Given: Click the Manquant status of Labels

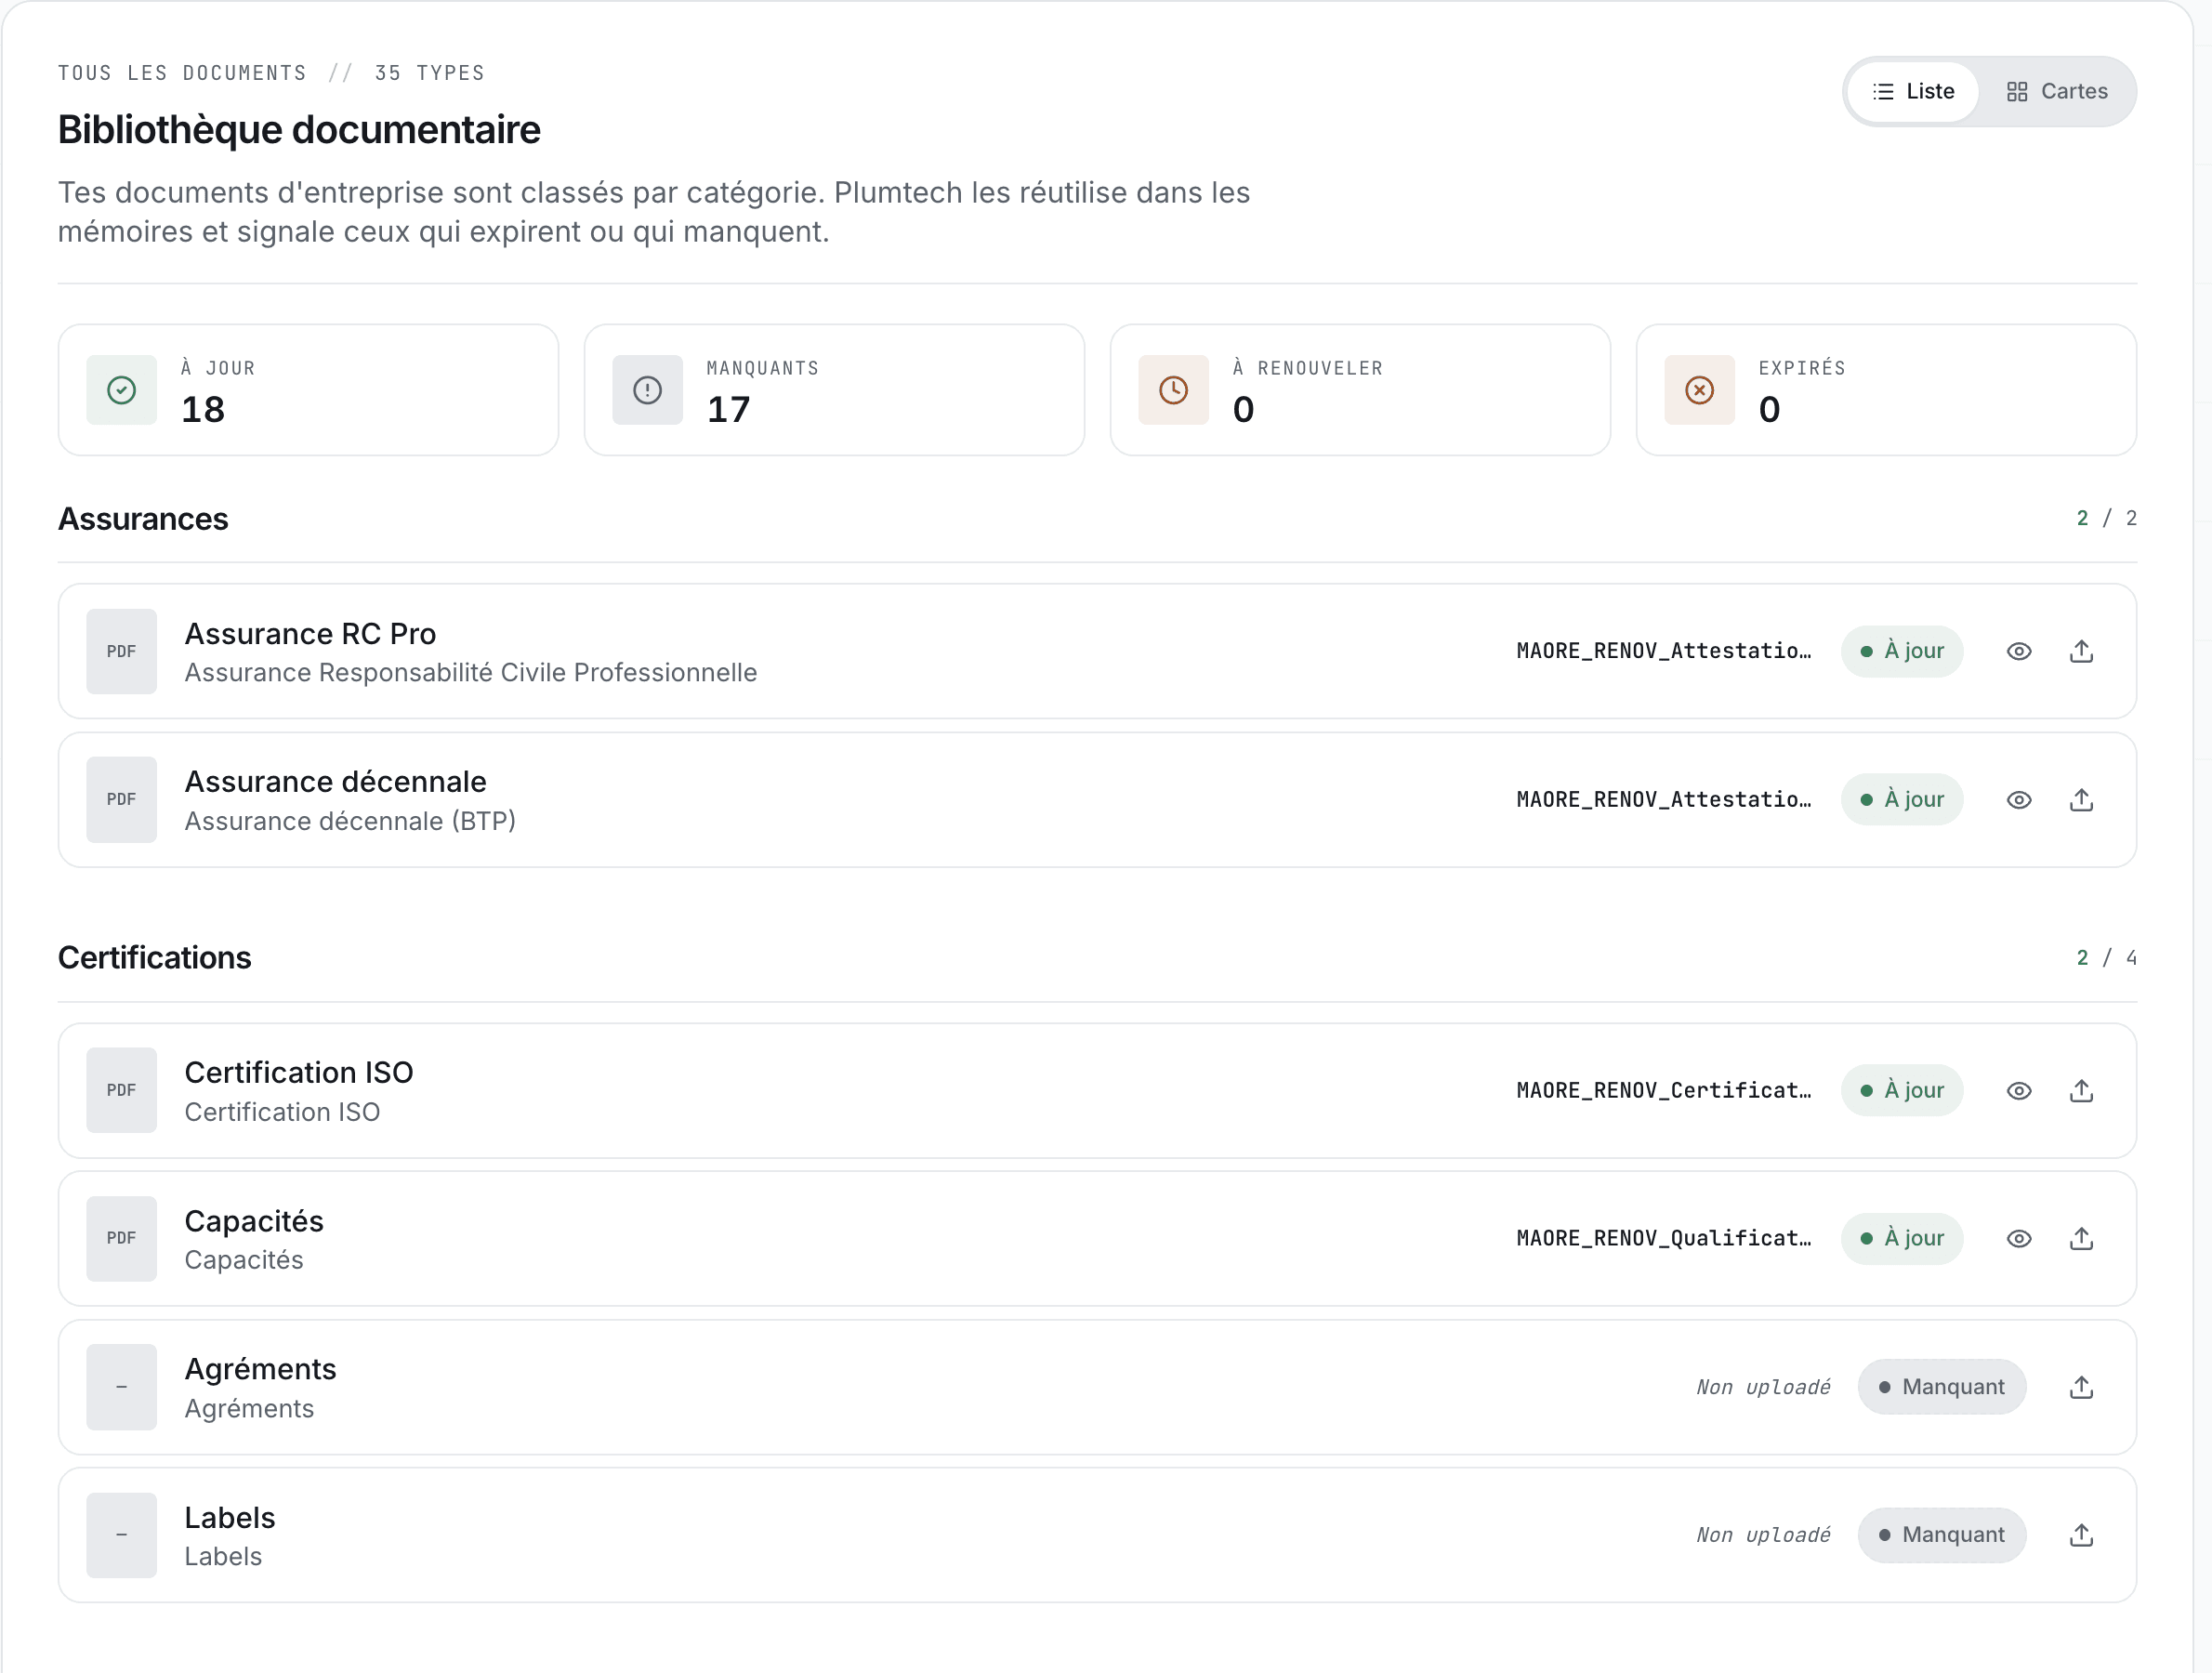Looking at the screenshot, I should pos(1941,1535).
